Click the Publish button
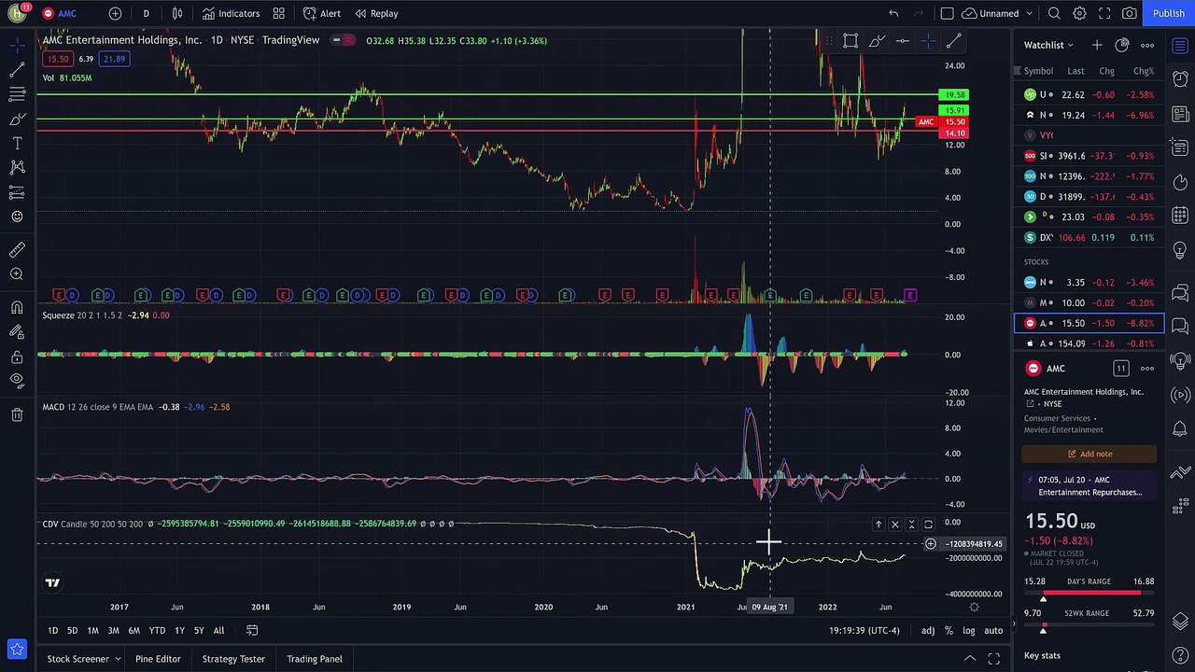 pos(1169,14)
